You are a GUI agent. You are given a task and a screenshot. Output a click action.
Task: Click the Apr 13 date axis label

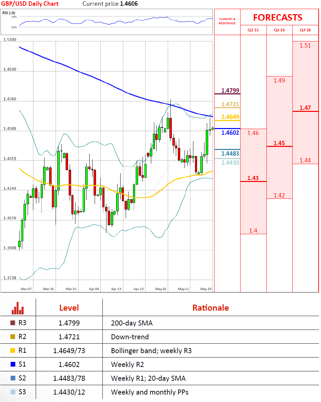(116, 289)
